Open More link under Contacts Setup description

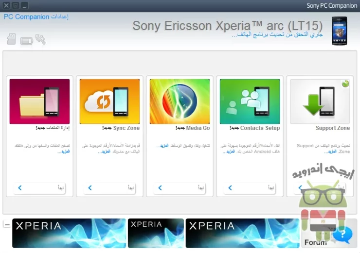point(229,152)
